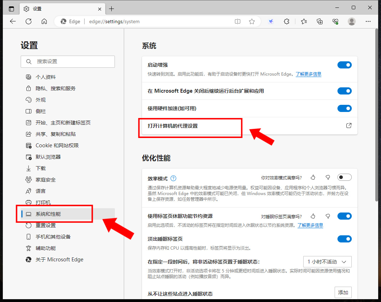Viewport: 381px width, 302px height.
Task: Go to home page icon
Action: tap(44, 21)
